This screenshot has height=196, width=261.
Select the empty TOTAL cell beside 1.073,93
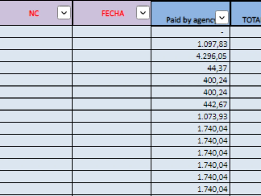pos(246,116)
